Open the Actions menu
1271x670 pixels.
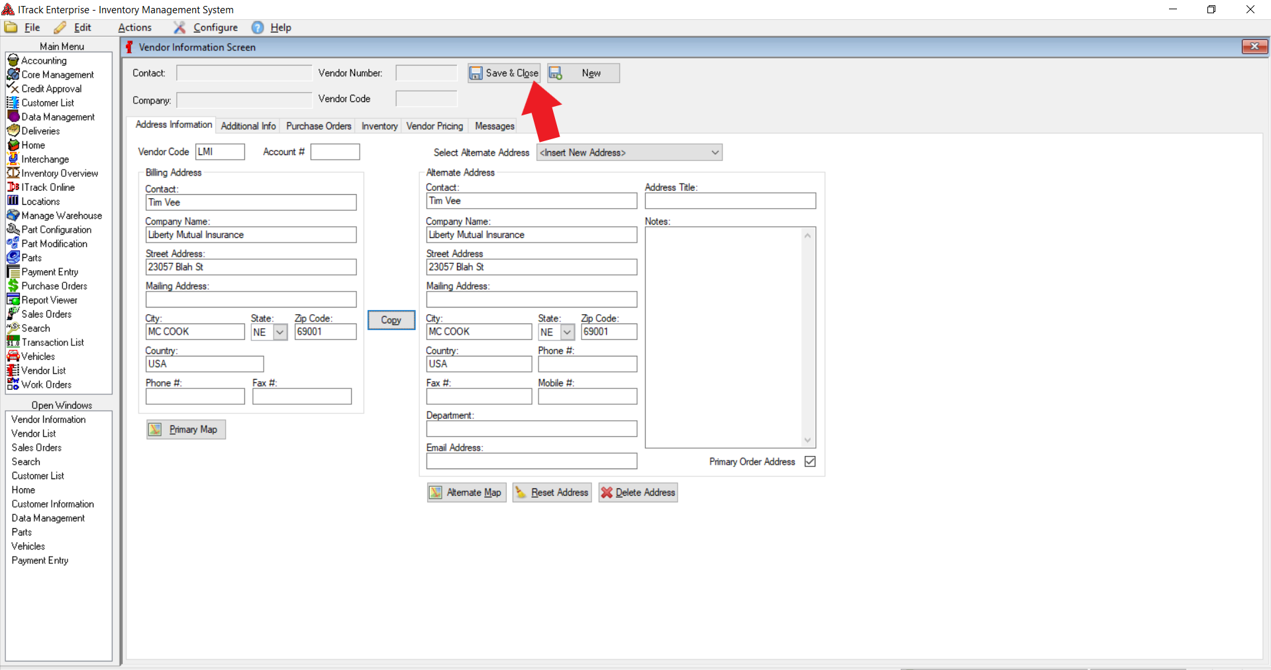134,28
